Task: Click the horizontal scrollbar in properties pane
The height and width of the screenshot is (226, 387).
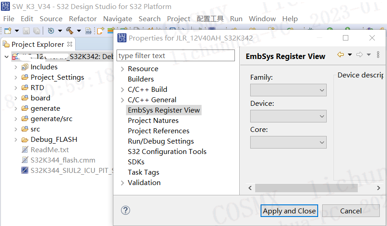Action: (306, 187)
